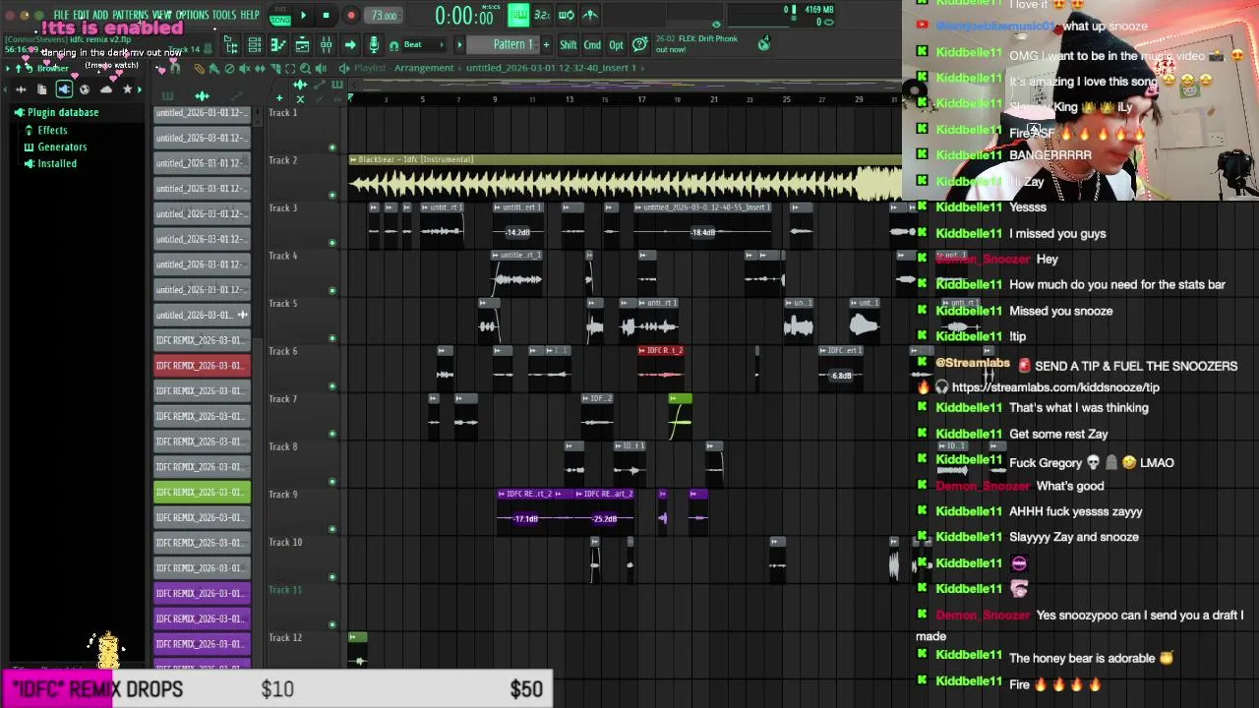Open the browser Starred tab icon
Viewport: 1259px width, 708px height.
(x=127, y=89)
